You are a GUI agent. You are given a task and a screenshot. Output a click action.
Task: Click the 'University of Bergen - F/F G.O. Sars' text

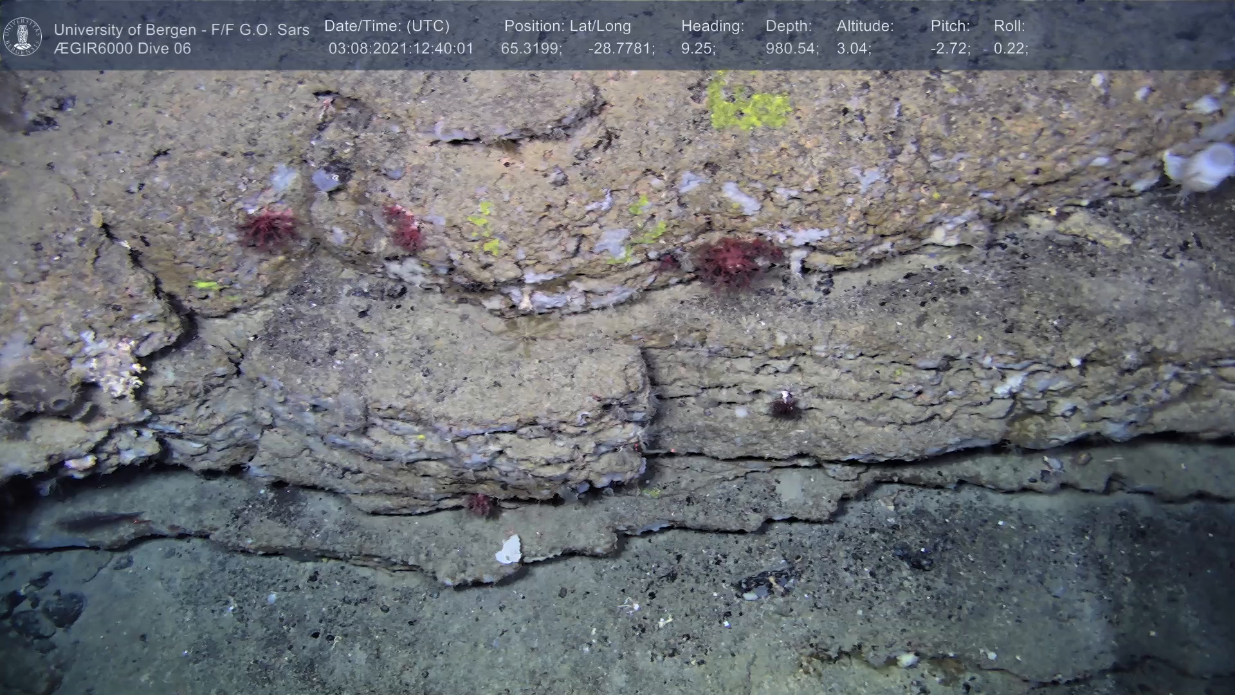click(181, 30)
